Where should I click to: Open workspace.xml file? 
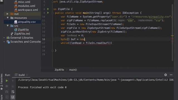tap(28, 10)
